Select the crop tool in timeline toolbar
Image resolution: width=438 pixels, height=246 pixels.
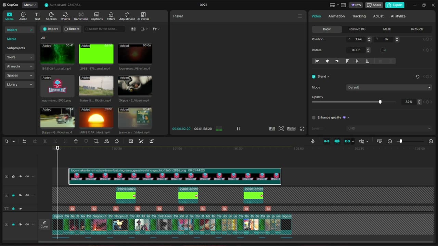coord(96,141)
